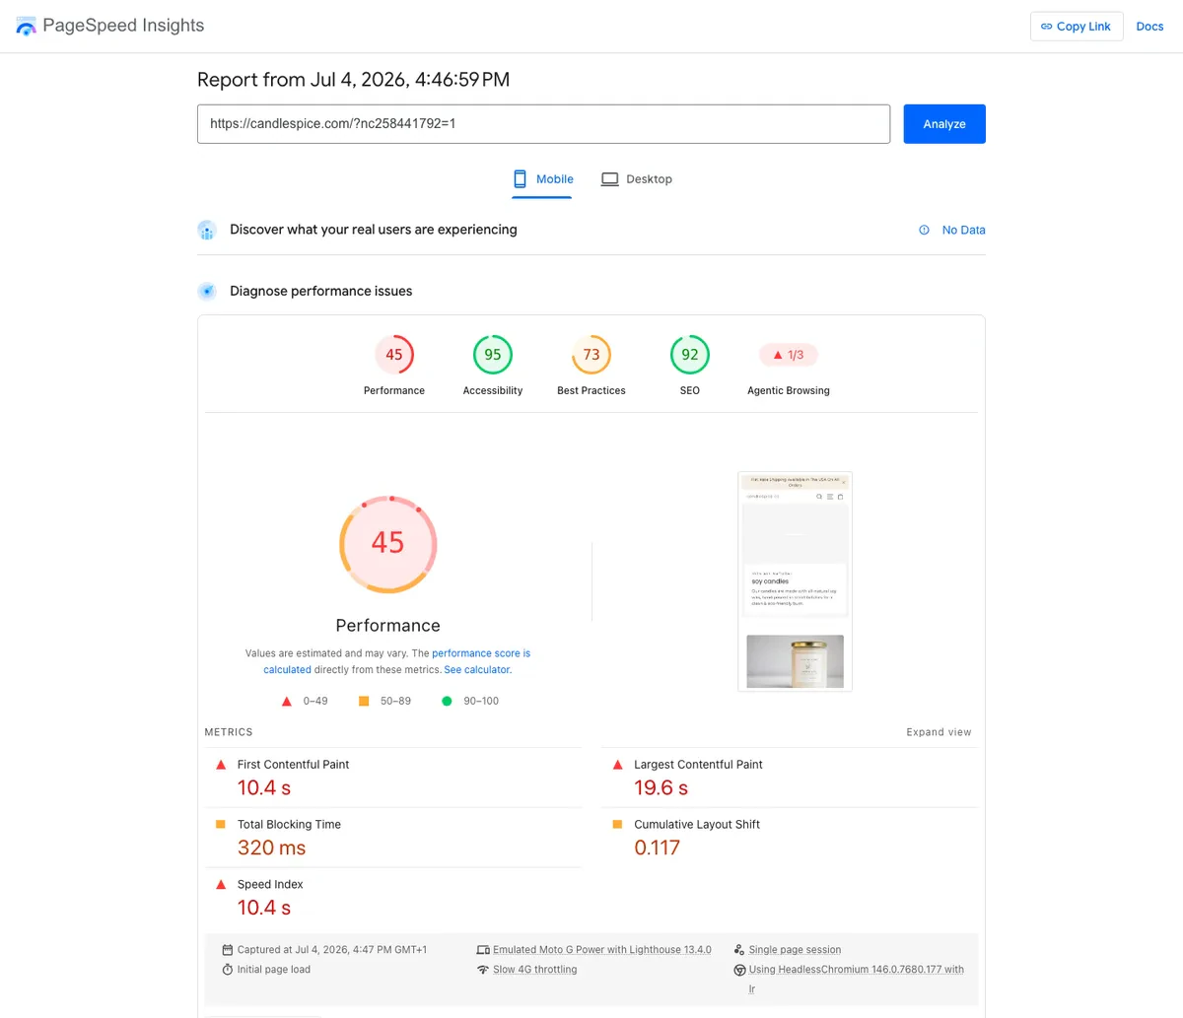The image size is (1183, 1018).
Task: Click Slow 4G throttling text
Action: [535, 970]
